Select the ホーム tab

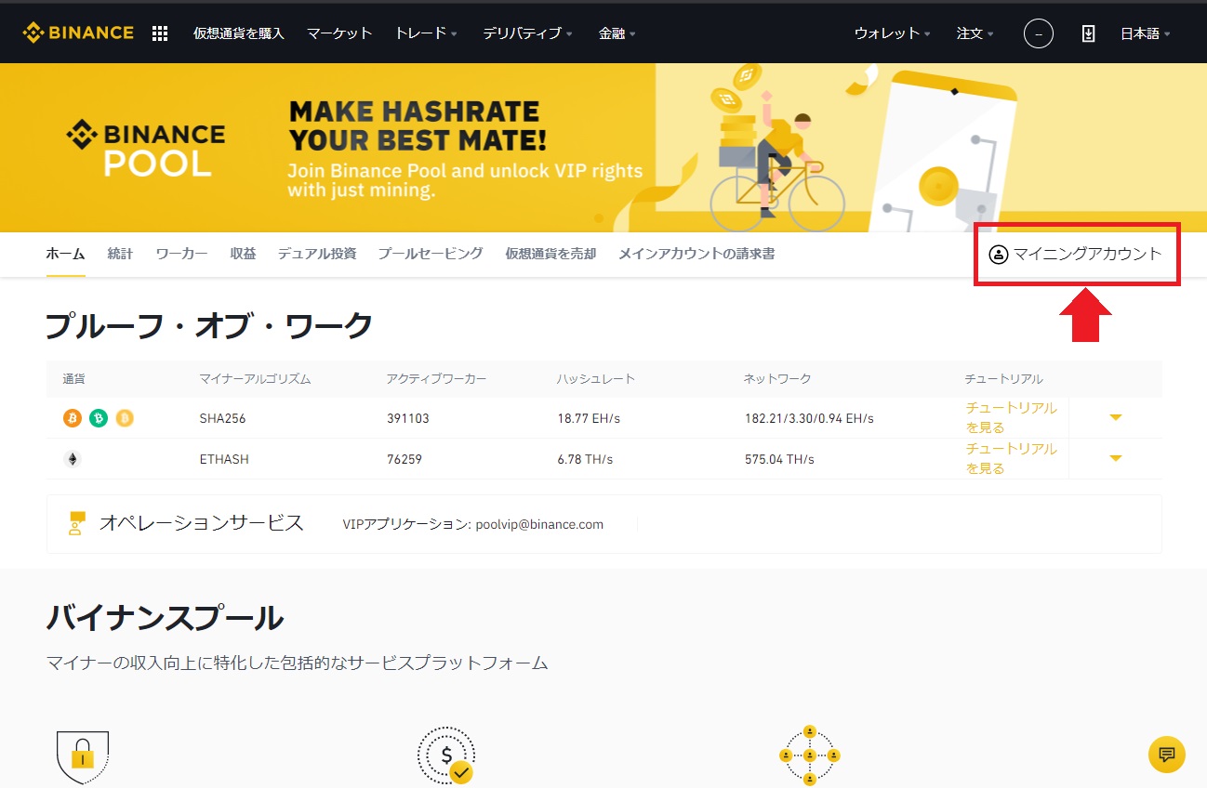point(65,254)
